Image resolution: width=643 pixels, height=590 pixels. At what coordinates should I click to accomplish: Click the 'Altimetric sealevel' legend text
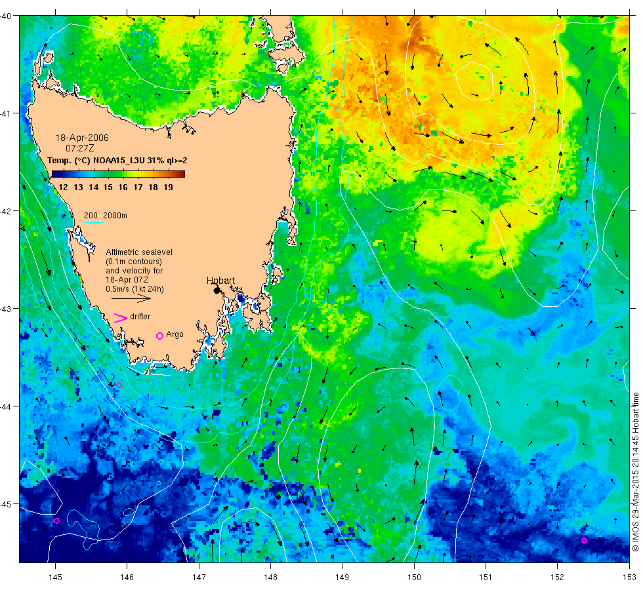[139, 252]
